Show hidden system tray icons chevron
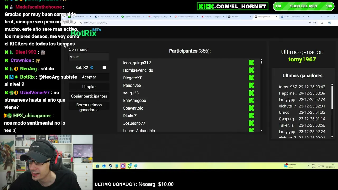 coord(308,166)
